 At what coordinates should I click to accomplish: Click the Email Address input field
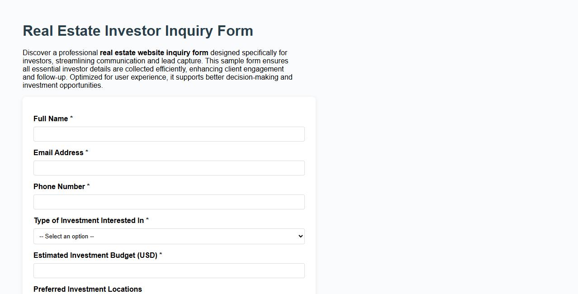(x=169, y=168)
